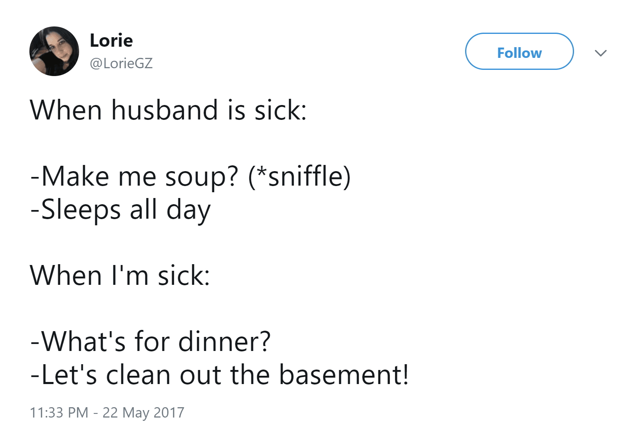The height and width of the screenshot is (432, 637).
Task: Click the line 'When husband is sick:'
Action: tap(168, 110)
